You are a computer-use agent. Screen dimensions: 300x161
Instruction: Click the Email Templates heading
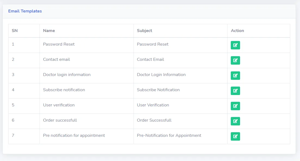tap(25, 11)
